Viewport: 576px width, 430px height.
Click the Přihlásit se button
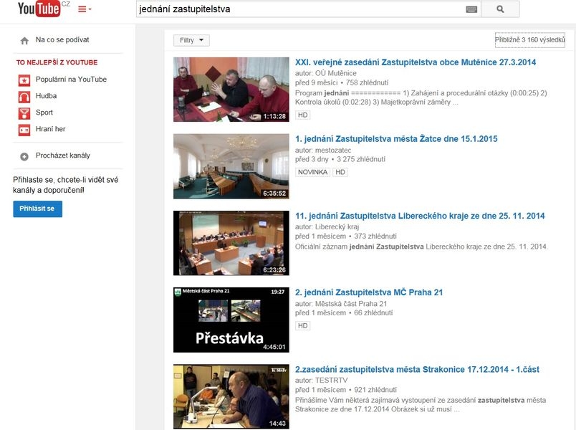(x=37, y=209)
